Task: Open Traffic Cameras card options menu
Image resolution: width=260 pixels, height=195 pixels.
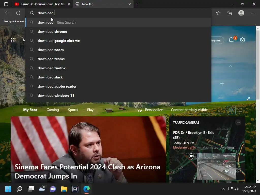Action: (x=238, y=122)
